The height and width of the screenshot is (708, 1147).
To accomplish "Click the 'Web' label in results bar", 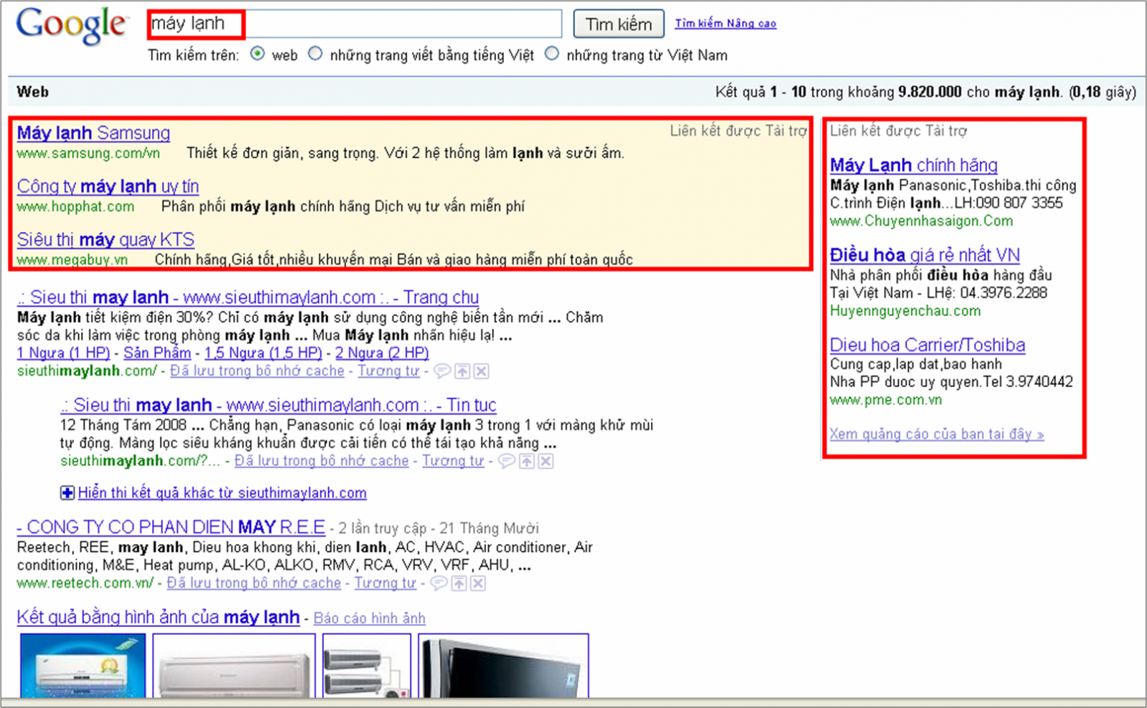I will coord(33,92).
